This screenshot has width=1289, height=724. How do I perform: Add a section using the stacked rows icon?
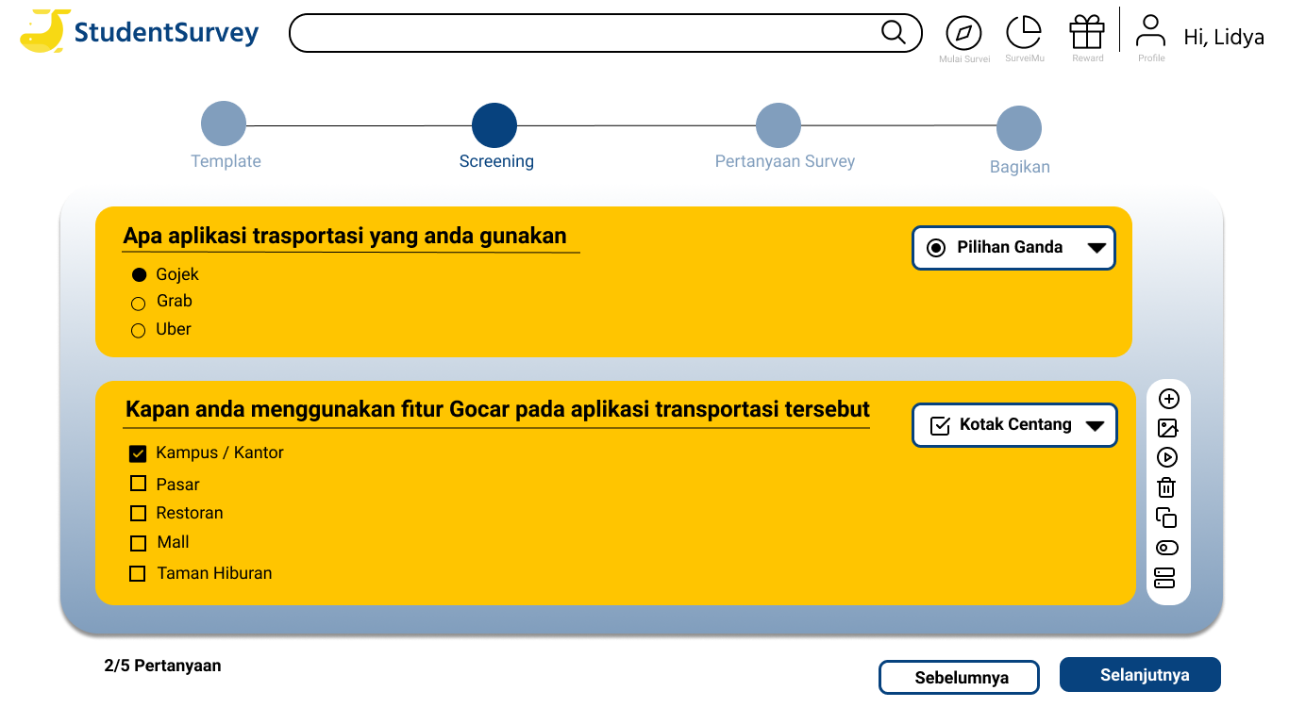(1165, 578)
